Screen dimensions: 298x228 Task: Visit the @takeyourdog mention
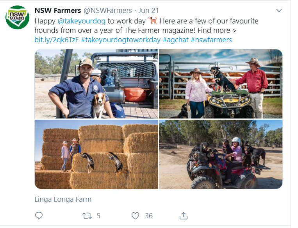pyautogui.click(x=82, y=21)
